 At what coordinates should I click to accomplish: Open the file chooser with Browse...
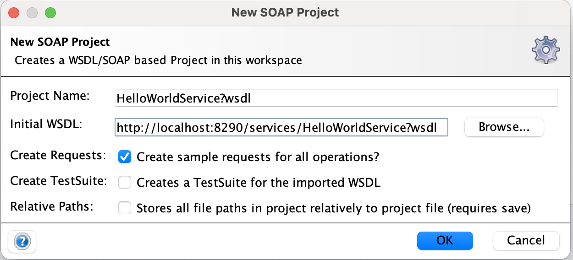[x=504, y=127]
